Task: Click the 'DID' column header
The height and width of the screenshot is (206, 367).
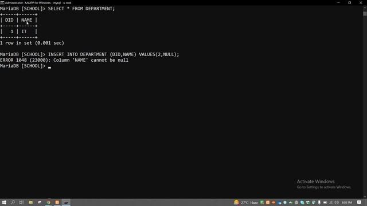Action: [9, 20]
